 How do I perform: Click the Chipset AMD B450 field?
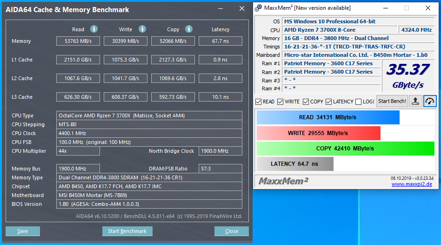point(149,186)
